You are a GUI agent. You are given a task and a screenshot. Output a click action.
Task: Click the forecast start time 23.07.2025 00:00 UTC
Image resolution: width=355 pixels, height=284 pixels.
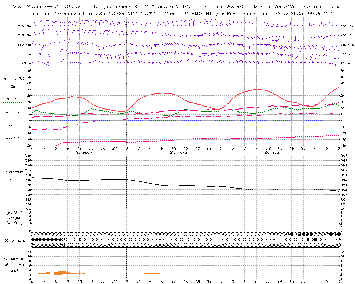[125, 14]
